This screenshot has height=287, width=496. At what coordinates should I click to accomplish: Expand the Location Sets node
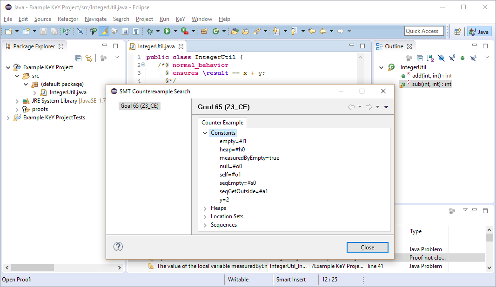(x=205, y=216)
